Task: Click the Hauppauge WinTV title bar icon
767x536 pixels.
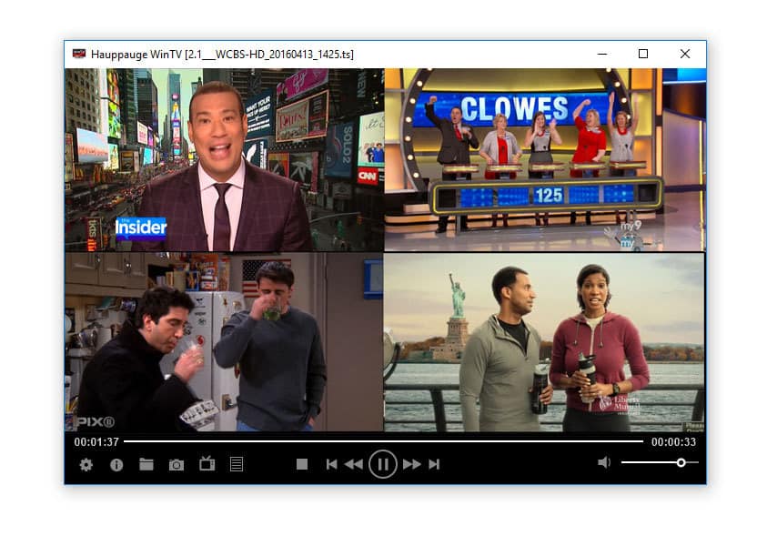Action: click(79, 54)
